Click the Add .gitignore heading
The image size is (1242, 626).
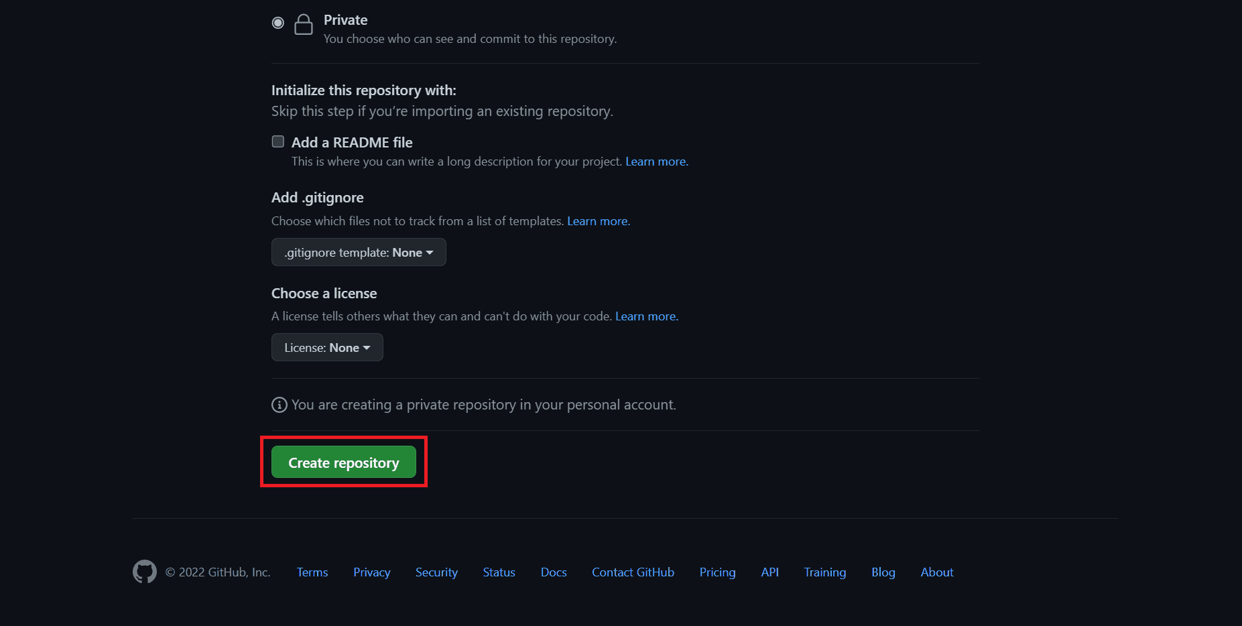pos(318,198)
